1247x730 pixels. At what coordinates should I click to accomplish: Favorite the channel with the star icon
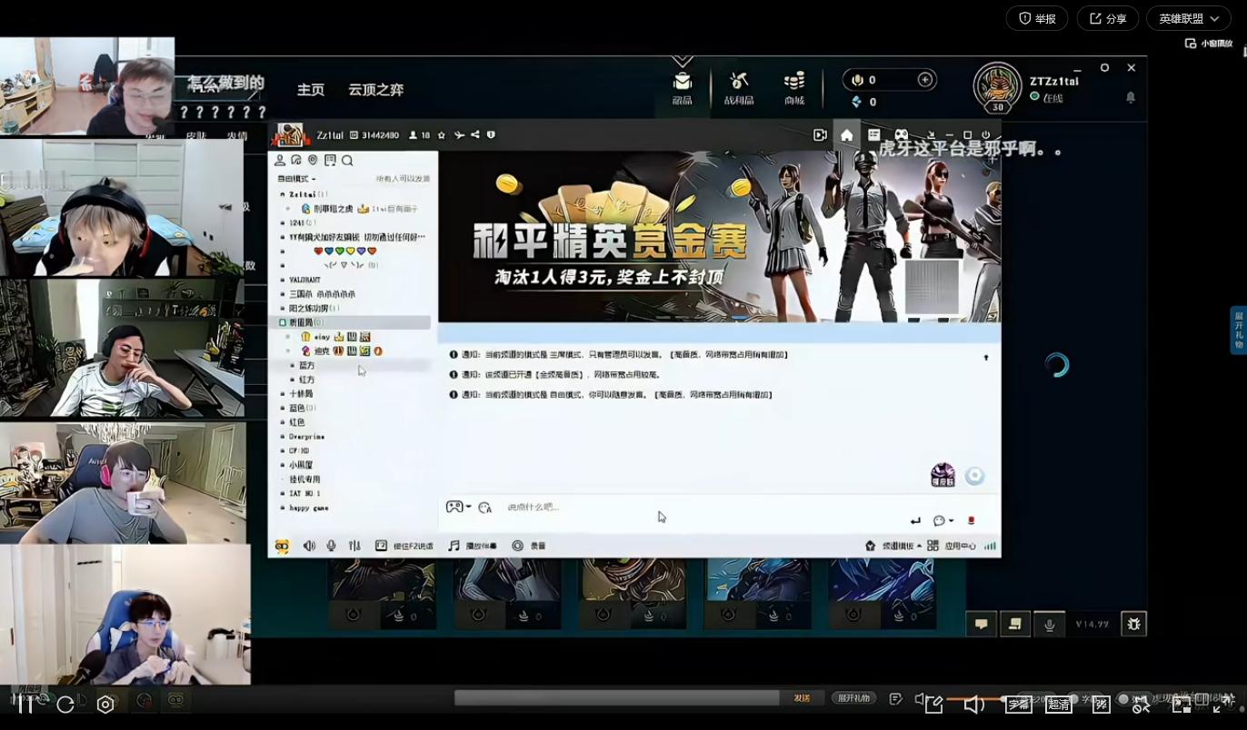pos(442,135)
